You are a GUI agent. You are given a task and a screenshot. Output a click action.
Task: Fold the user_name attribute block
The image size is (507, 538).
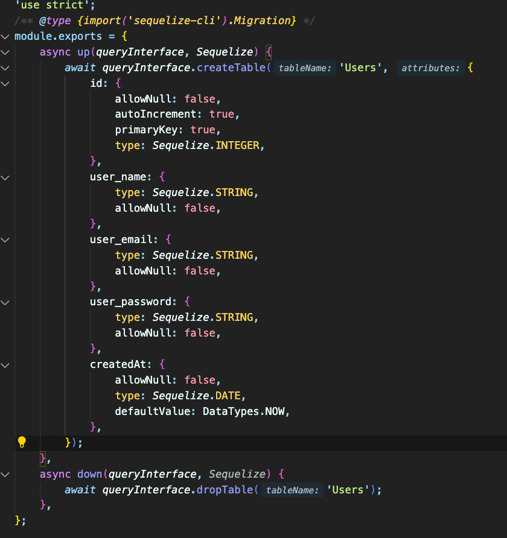pyautogui.click(x=5, y=177)
